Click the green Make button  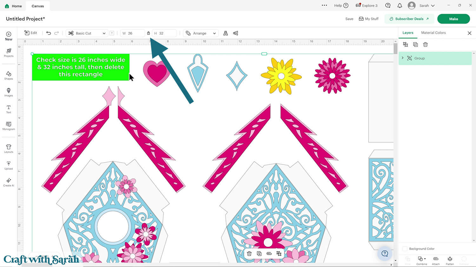tap(453, 19)
